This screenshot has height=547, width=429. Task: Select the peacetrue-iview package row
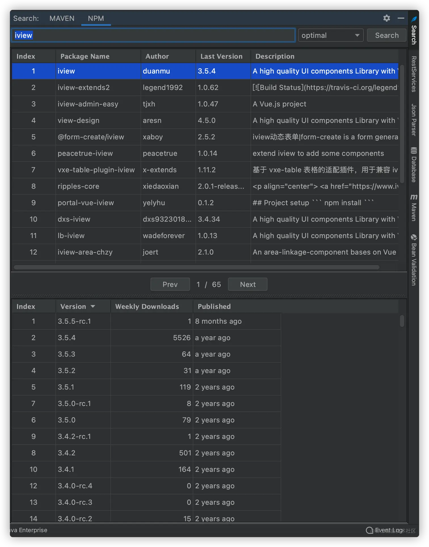(x=205, y=153)
